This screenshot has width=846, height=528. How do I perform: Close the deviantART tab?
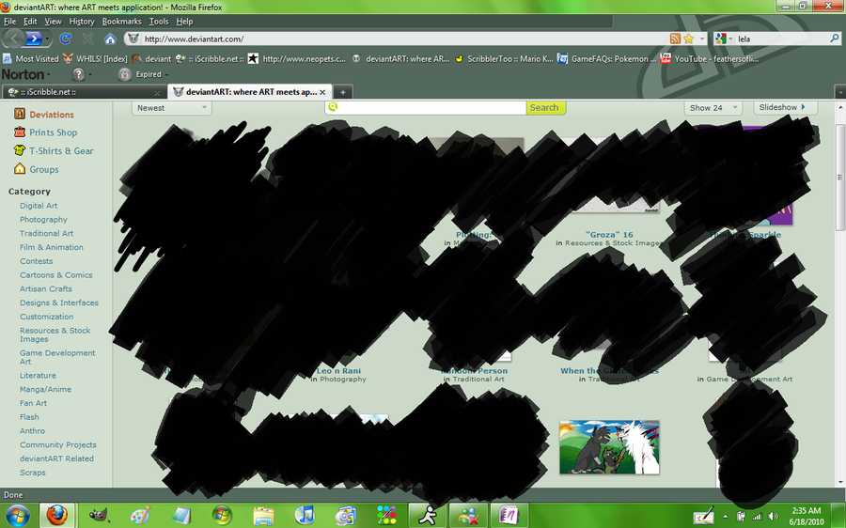click(x=322, y=92)
